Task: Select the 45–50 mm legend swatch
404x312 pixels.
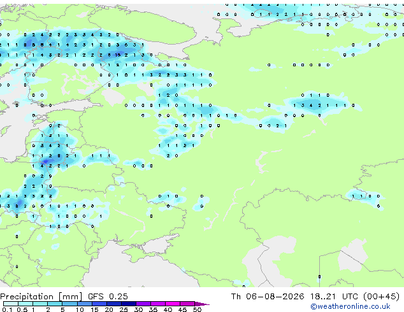Action: (x=187, y=304)
